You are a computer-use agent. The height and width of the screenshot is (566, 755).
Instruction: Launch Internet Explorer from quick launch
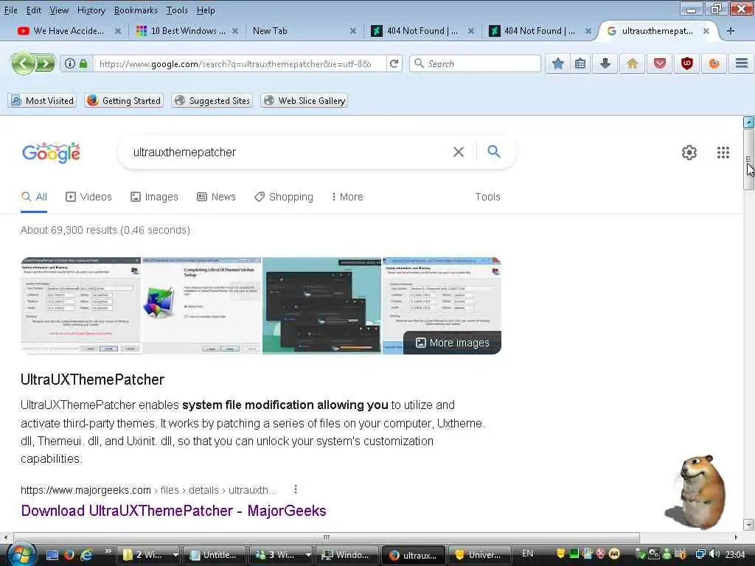(87, 554)
